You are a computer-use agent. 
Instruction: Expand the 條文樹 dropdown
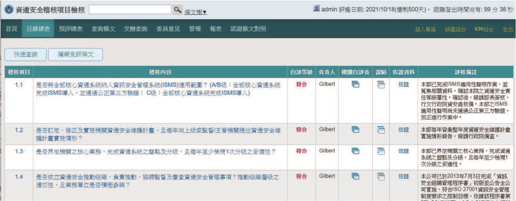point(196,12)
